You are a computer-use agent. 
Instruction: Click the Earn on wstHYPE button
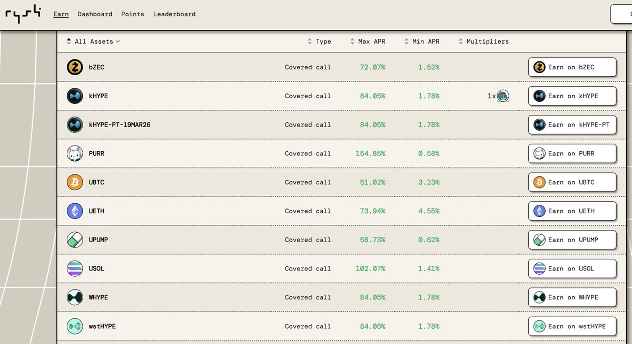click(572, 326)
